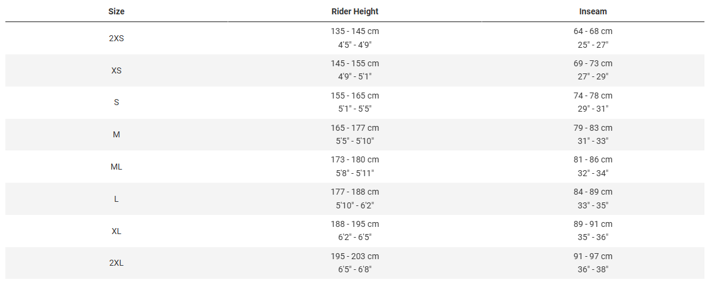Viewport: 714px width, 289px height.
Task: Click the 79 - 83 cm inseam value
Action: 593,128
